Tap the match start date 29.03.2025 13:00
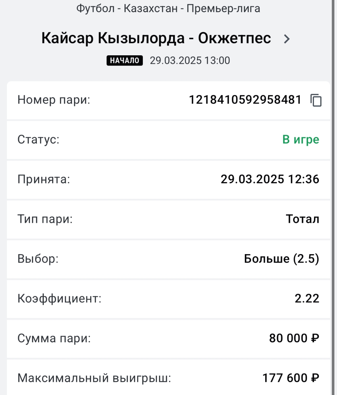The width and height of the screenshot is (337, 395). (x=190, y=61)
